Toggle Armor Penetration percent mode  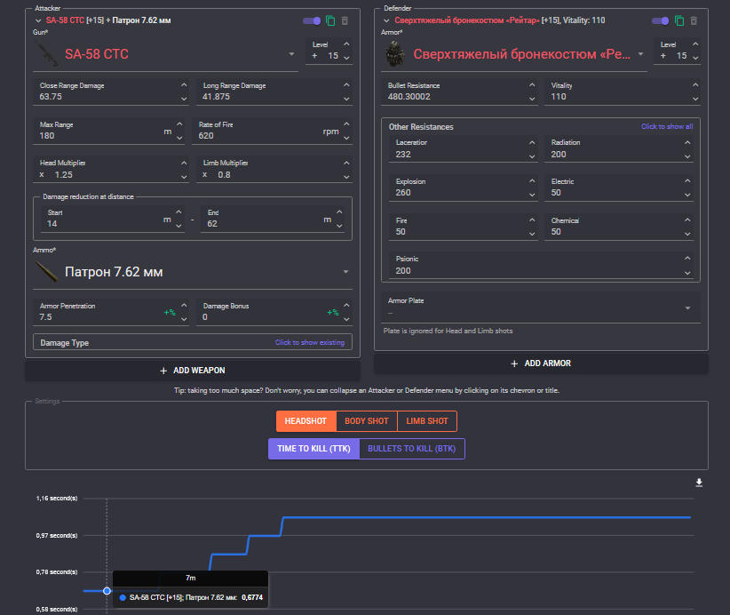point(170,312)
